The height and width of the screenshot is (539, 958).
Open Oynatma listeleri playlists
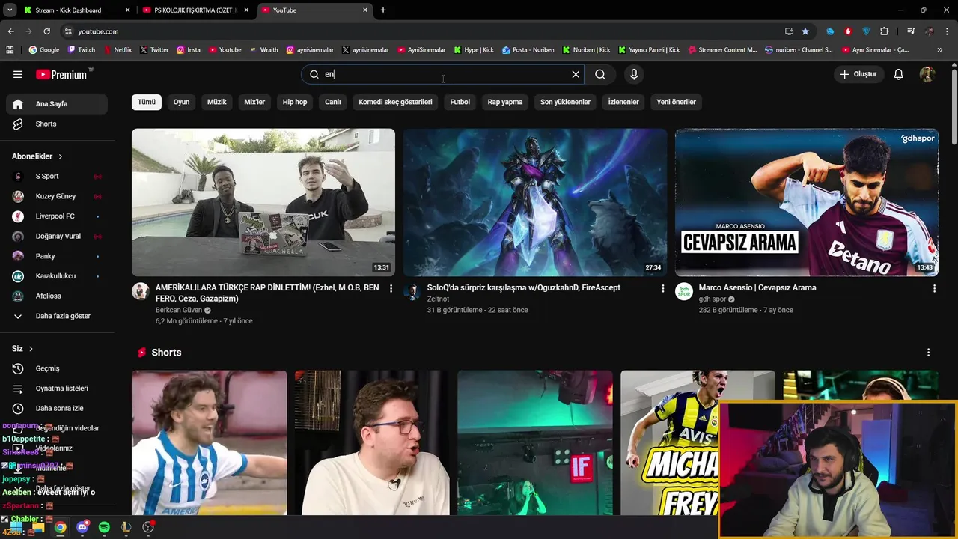tap(57, 389)
